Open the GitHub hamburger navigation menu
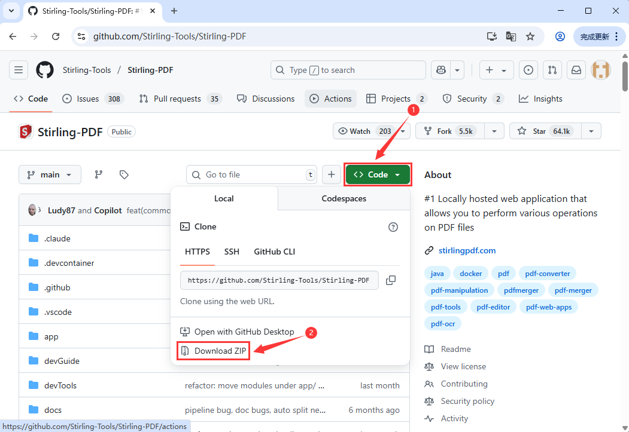Screen dimensions: 629x432 tap(19, 70)
